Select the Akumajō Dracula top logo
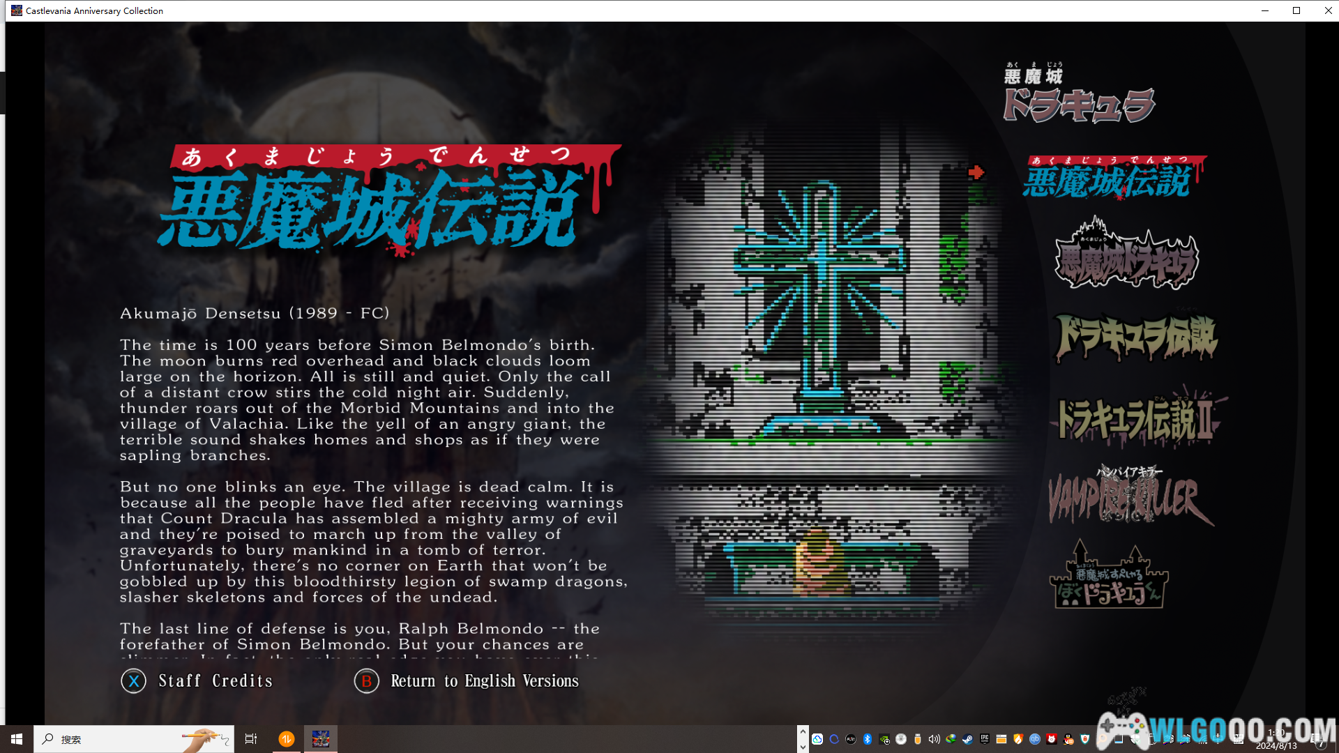 1078,94
